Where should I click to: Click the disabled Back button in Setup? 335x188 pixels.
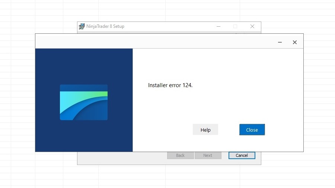click(180, 155)
